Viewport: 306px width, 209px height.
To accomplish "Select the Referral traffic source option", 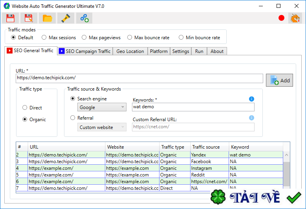I will pyautogui.click(x=73, y=118).
